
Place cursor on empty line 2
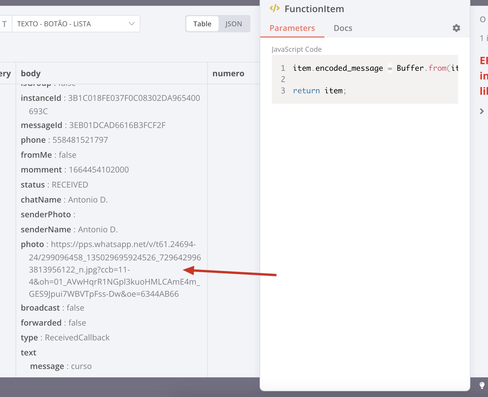(x=318, y=79)
